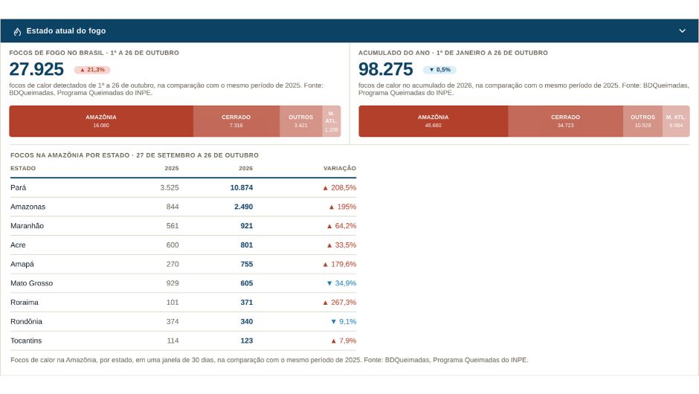Click Rondônia's 2026 value 340
The height and width of the screenshot is (394, 699).
click(x=247, y=322)
